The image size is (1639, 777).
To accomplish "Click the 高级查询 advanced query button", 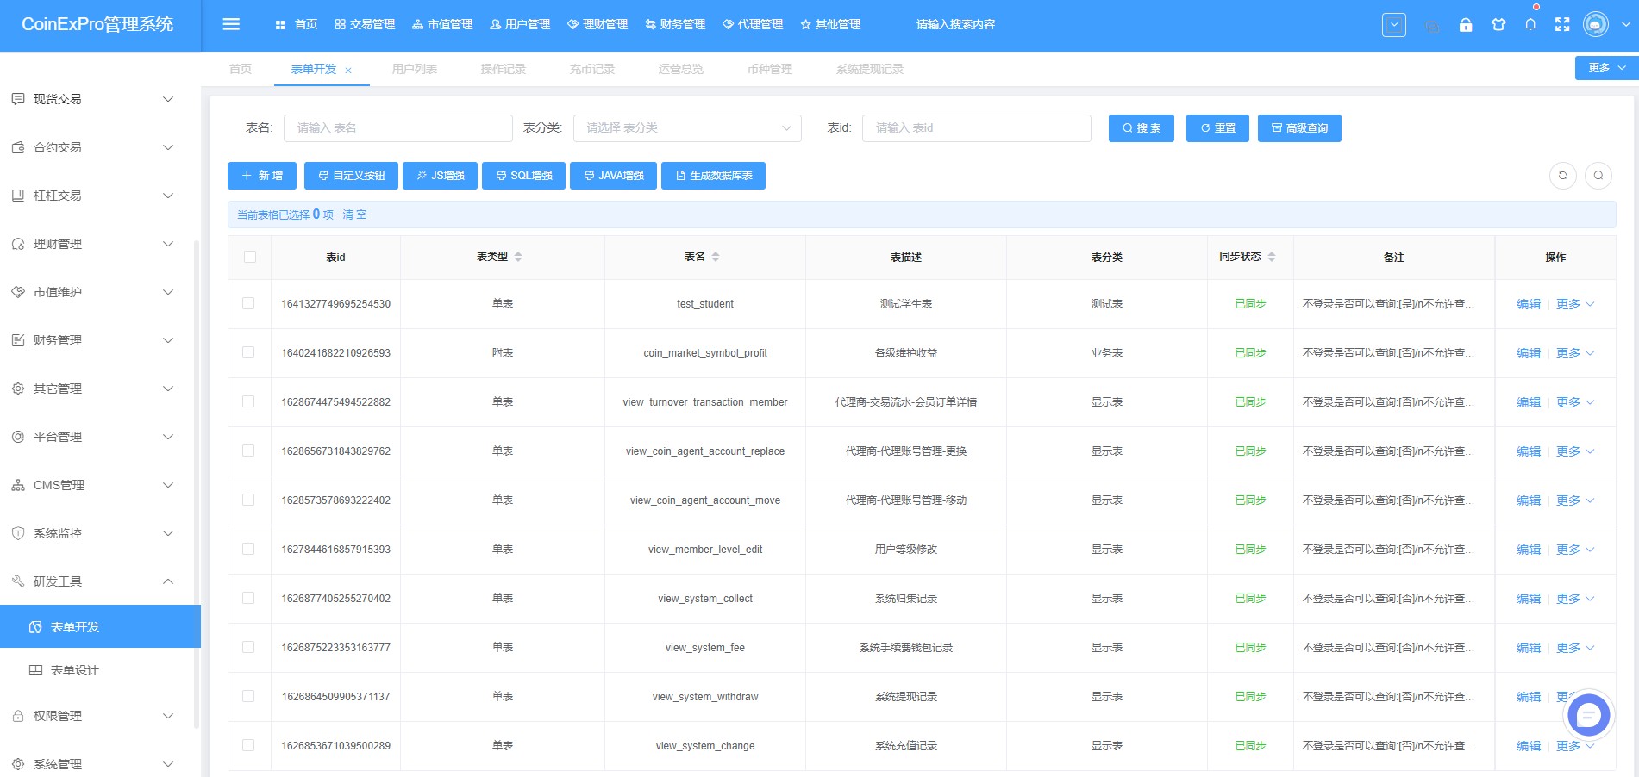I will 1299,128.
